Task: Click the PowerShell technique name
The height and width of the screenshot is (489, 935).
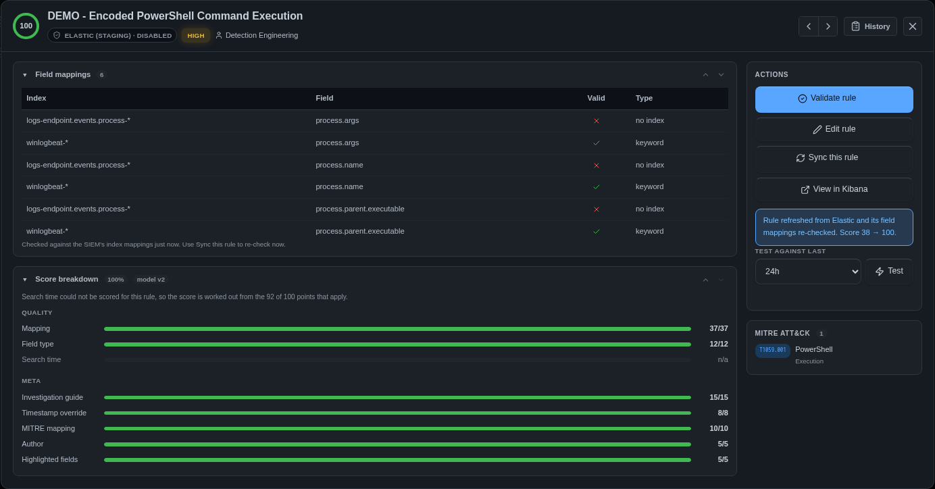Action: tap(813, 350)
